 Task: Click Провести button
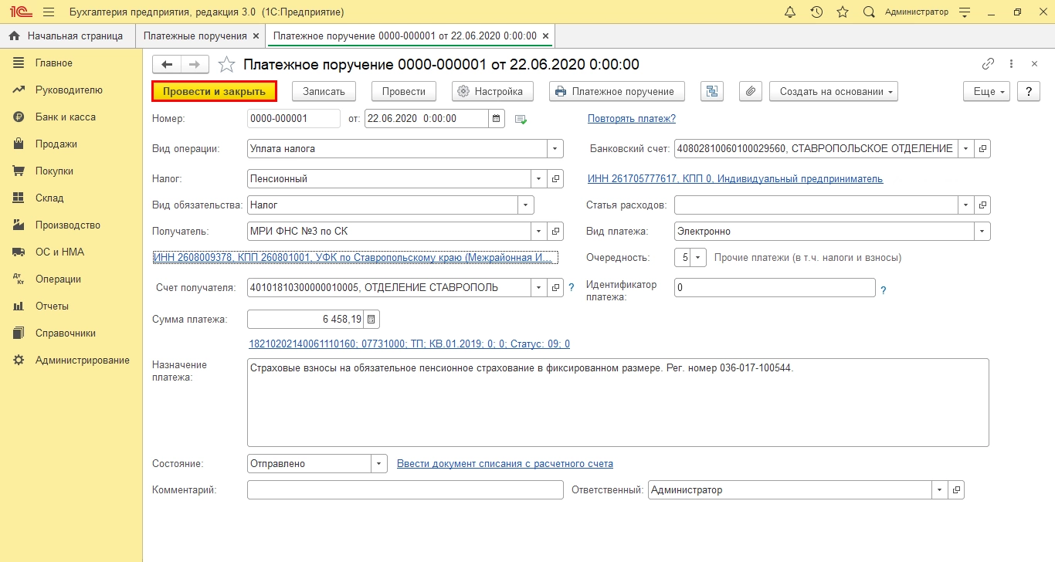pyautogui.click(x=404, y=91)
